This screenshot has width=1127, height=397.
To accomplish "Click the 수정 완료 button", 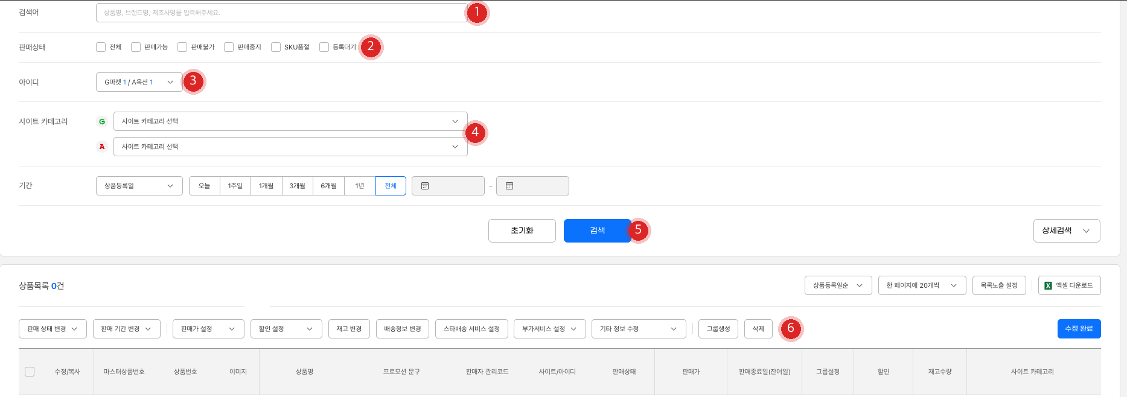I will point(1079,329).
